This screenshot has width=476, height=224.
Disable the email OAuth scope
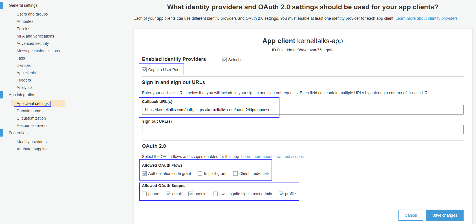(168, 194)
